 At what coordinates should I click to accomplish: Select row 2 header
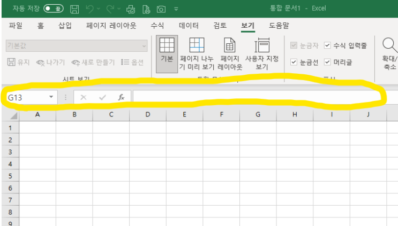(x=10, y=139)
